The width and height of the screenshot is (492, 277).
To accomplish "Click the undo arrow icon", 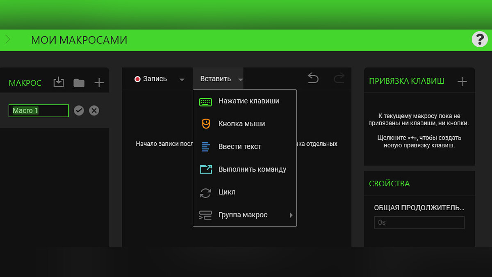I will [313, 78].
